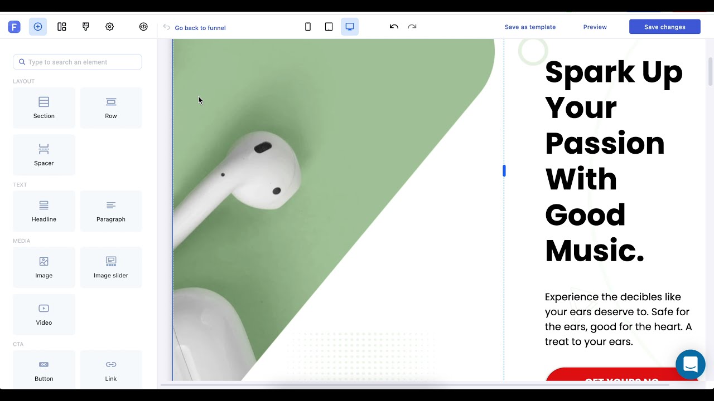Open the settings gear icon
Image resolution: width=714 pixels, height=401 pixels.
point(109,27)
